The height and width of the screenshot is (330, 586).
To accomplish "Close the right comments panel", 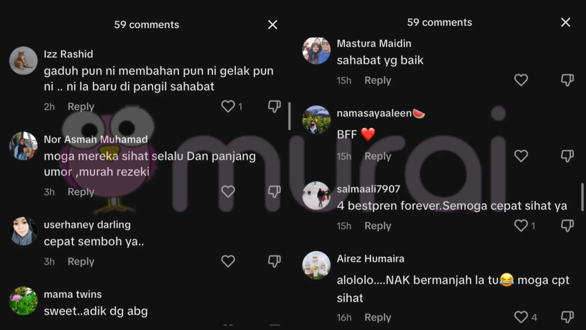I will pyautogui.click(x=566, y=22).
